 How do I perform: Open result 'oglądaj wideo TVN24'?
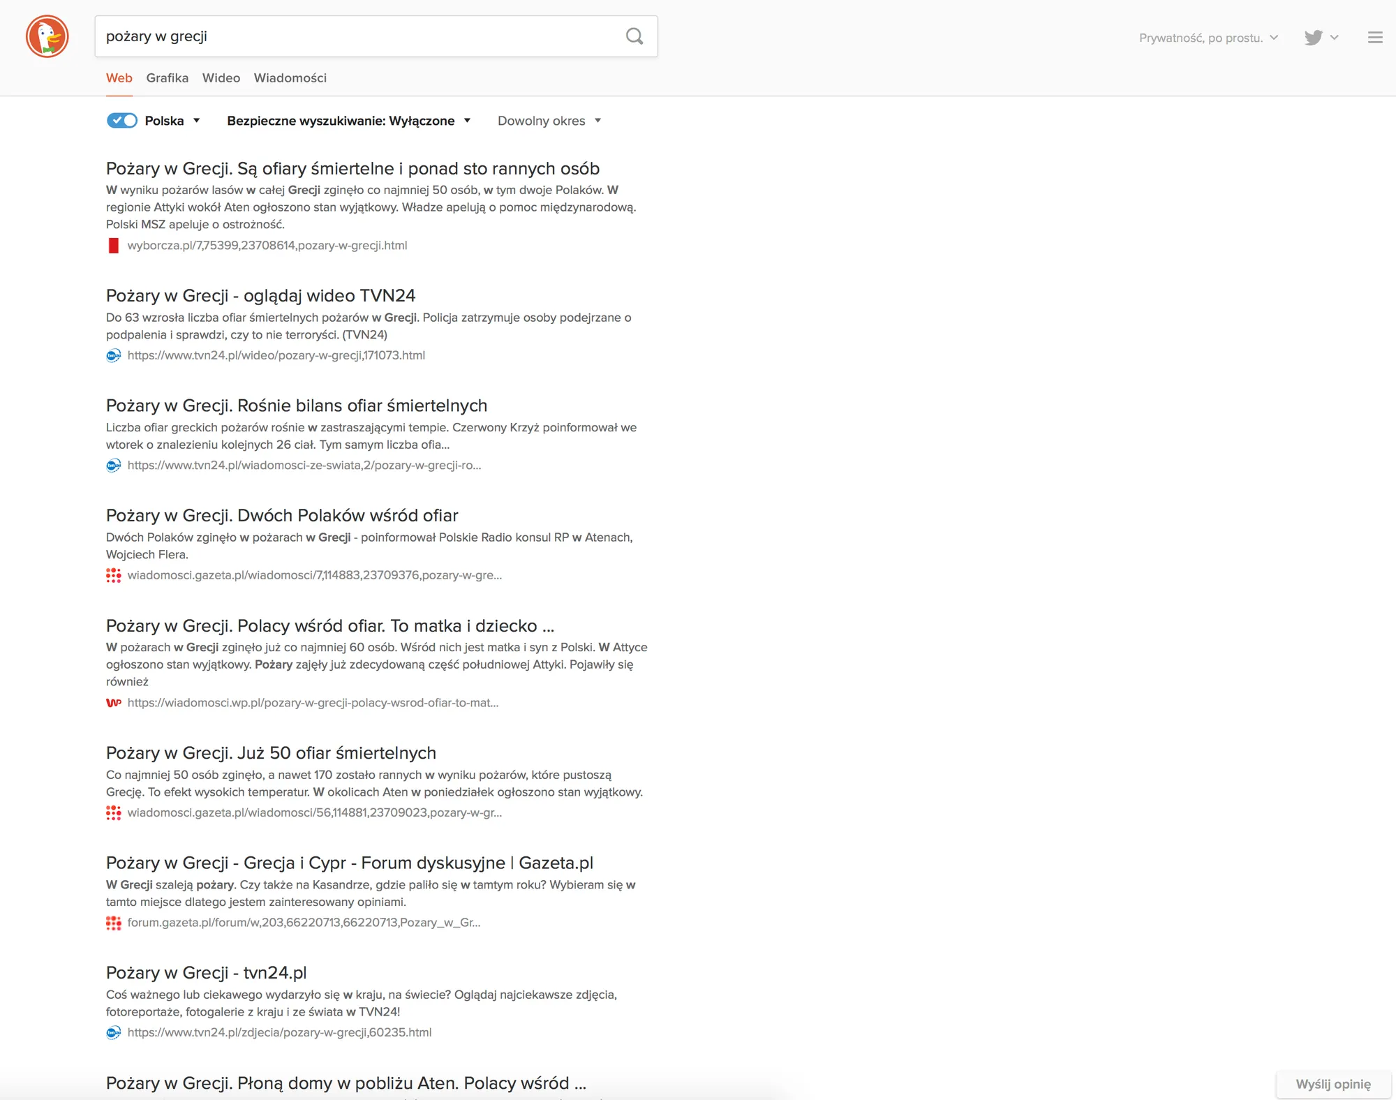pyautogui.click(x=261, y=296)
